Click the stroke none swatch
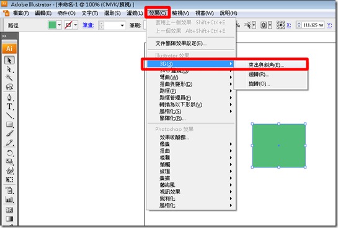This screenshot has height=228, width=338. coord(69,25)
